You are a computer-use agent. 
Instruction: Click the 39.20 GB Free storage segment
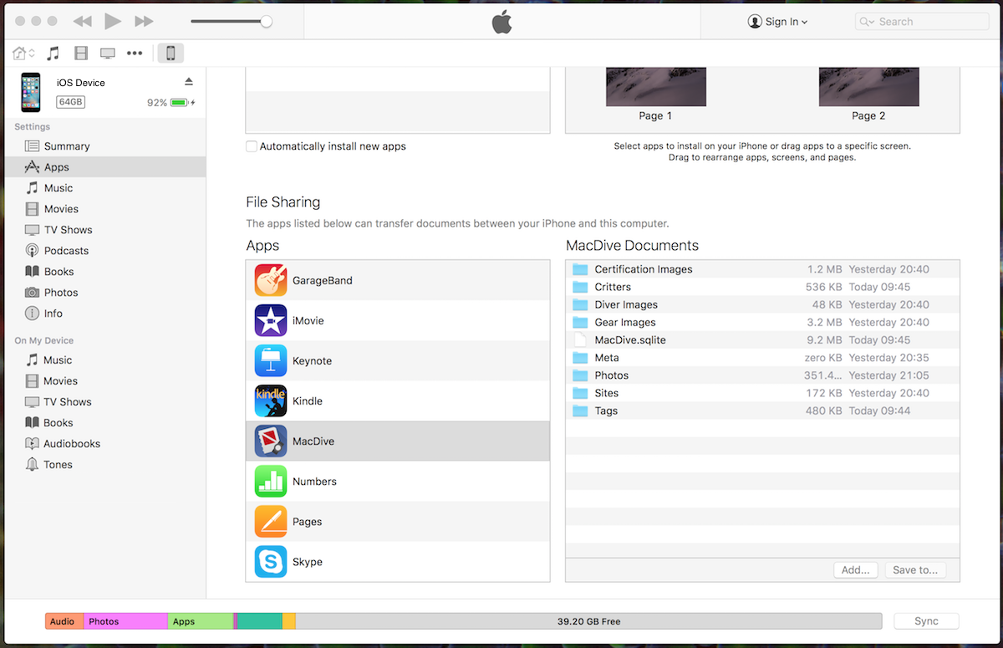pyautogui.click(x=588, y=621)
